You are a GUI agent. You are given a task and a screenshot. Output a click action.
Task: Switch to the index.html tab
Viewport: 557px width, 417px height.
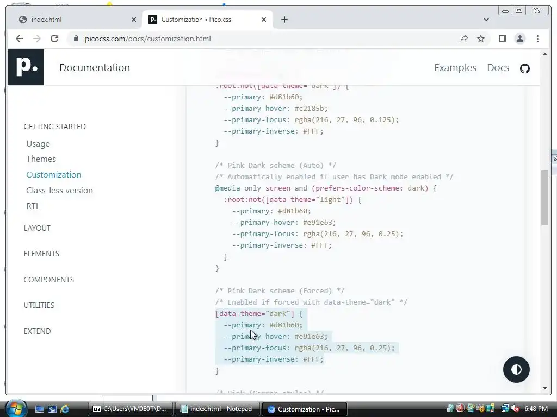tap(75, 20)
